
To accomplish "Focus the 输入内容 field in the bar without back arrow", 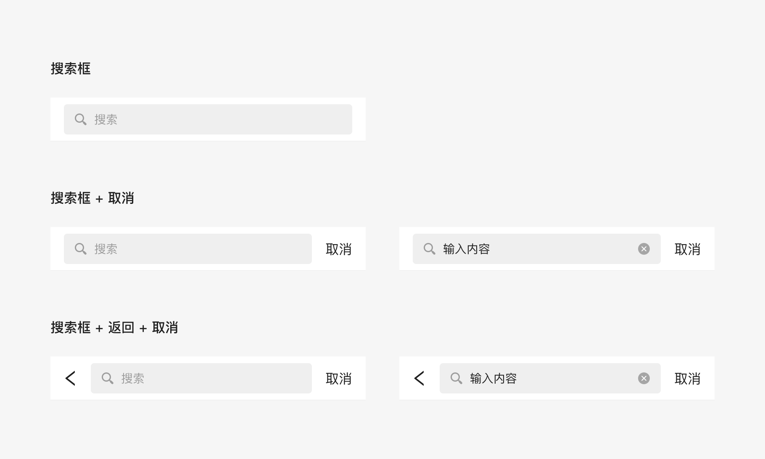I will 537,249.
